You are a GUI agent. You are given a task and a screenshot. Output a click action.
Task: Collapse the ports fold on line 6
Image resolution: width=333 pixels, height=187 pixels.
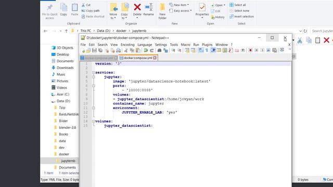pyautogui.click(x=94, y=86)
